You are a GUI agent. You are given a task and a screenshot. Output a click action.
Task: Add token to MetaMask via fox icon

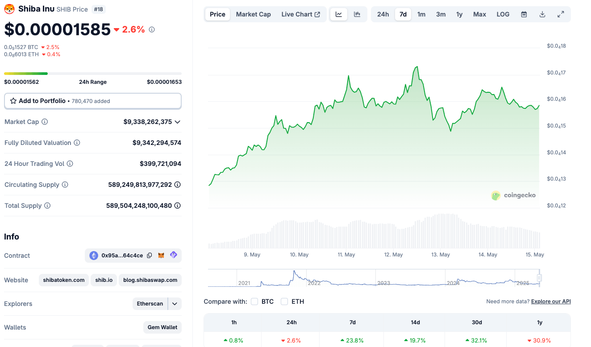coord(162,255)
